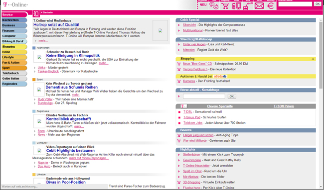
Task: Click red arrow bullet beside Multifunktional
Action: pos(179,31)
